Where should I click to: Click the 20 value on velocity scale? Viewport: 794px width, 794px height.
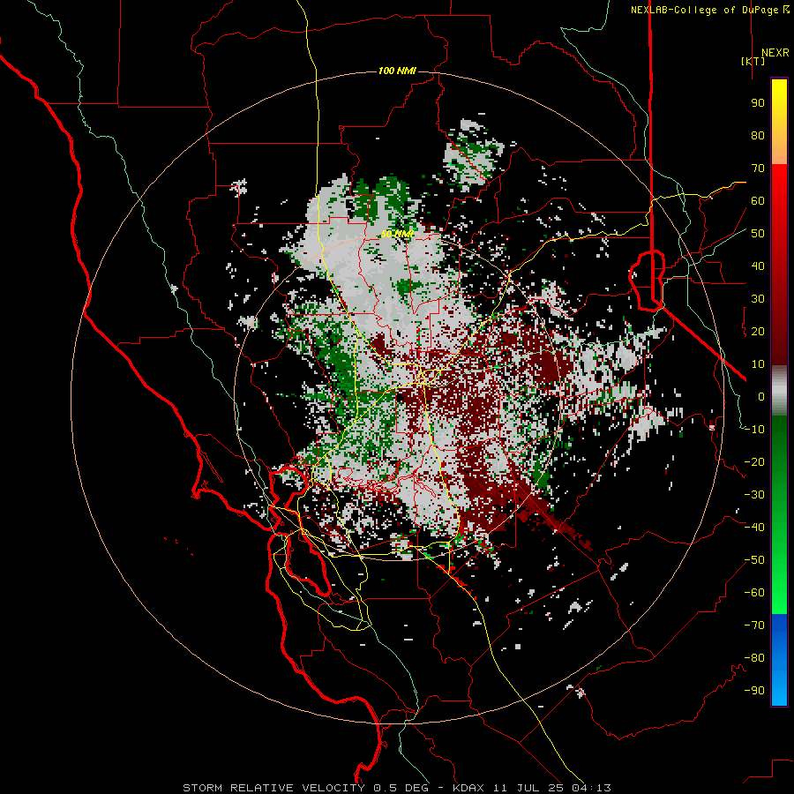pyautogui.click(x=758, y=332)
